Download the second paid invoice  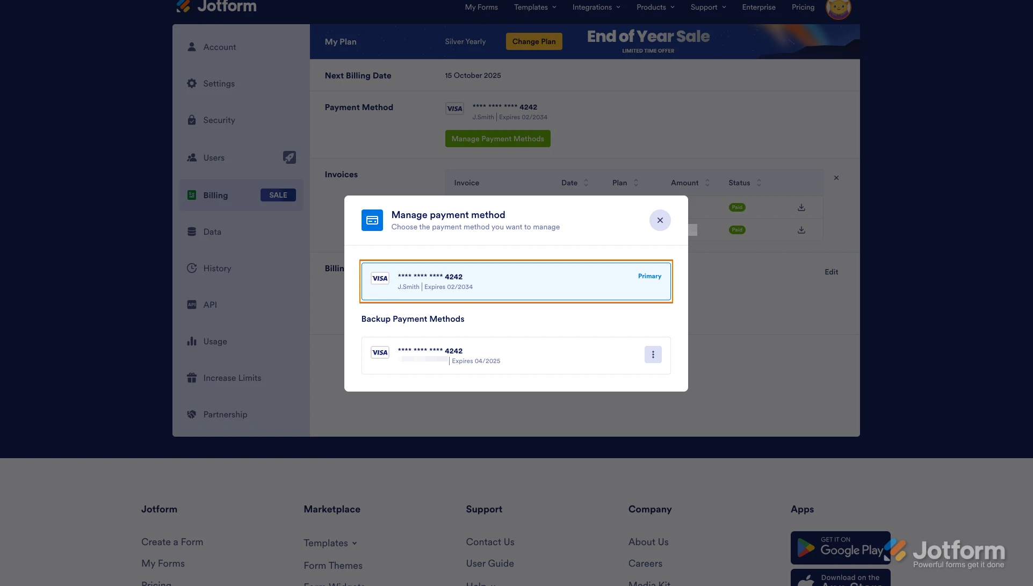[801, 230]
